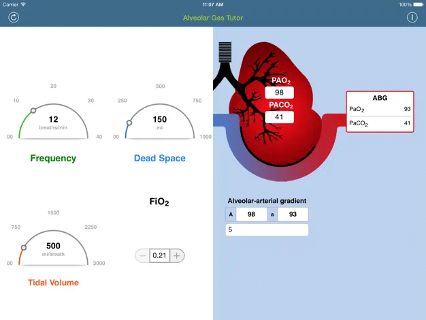This screenshot has height=320, width=426.
Task: Click the Dead Space dial knob handle
Action: (x=129, y=123)
